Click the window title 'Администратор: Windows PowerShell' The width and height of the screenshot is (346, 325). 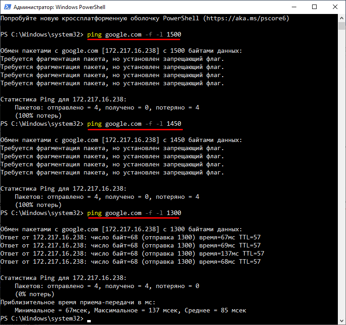pyautogui.click(x=59, y=7)
